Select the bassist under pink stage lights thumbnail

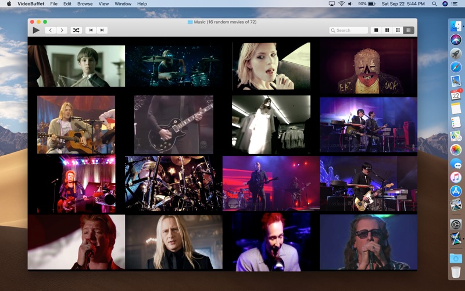point(76,184)
